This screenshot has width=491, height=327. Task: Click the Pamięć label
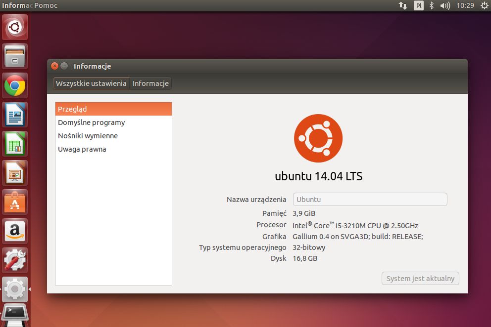(274, 213)
